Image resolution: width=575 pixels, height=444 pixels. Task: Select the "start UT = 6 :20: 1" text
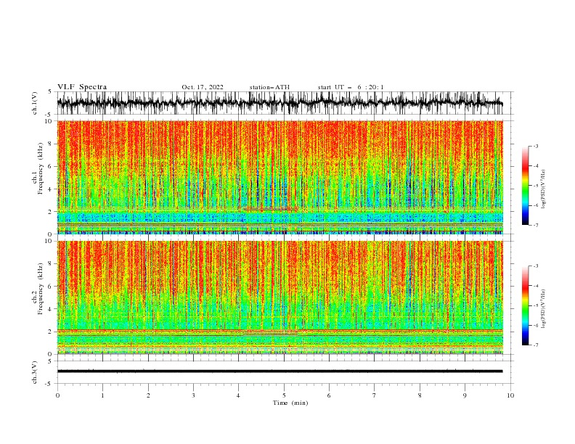pos(351,87)
